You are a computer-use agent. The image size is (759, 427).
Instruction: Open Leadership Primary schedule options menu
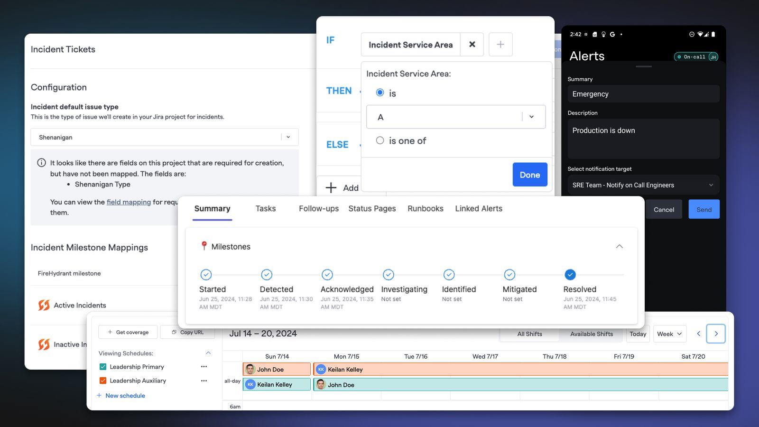tap(204, 367)
